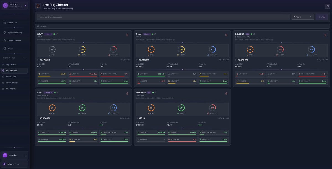The width and height of the screenshot is (332, 169).
Task: Click the DSNT hype score ring
Action: (x=52, y=108)
